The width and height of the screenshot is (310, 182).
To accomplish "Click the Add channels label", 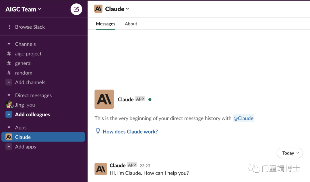I will [30, 82].
